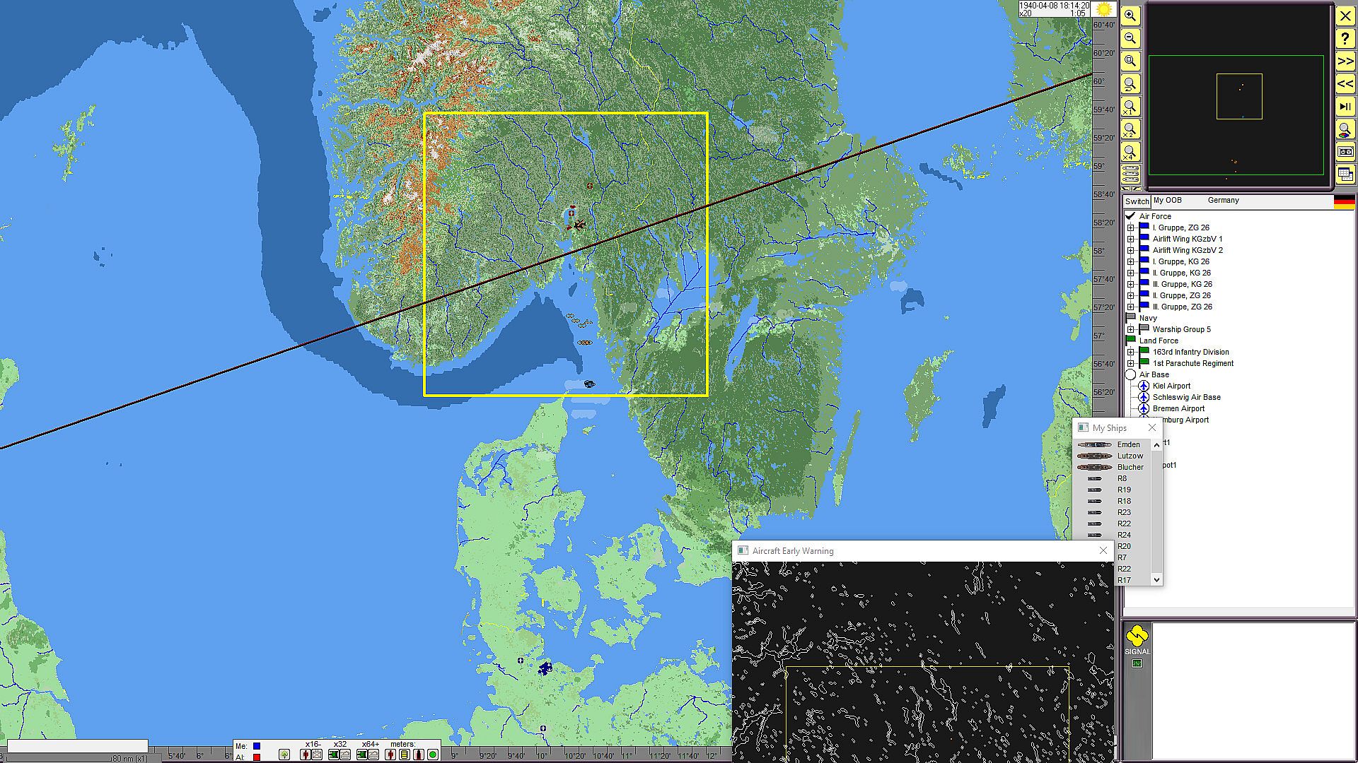1358x763 pixels.
Task: Set map zoom to x2
Action: point(1130,130)
